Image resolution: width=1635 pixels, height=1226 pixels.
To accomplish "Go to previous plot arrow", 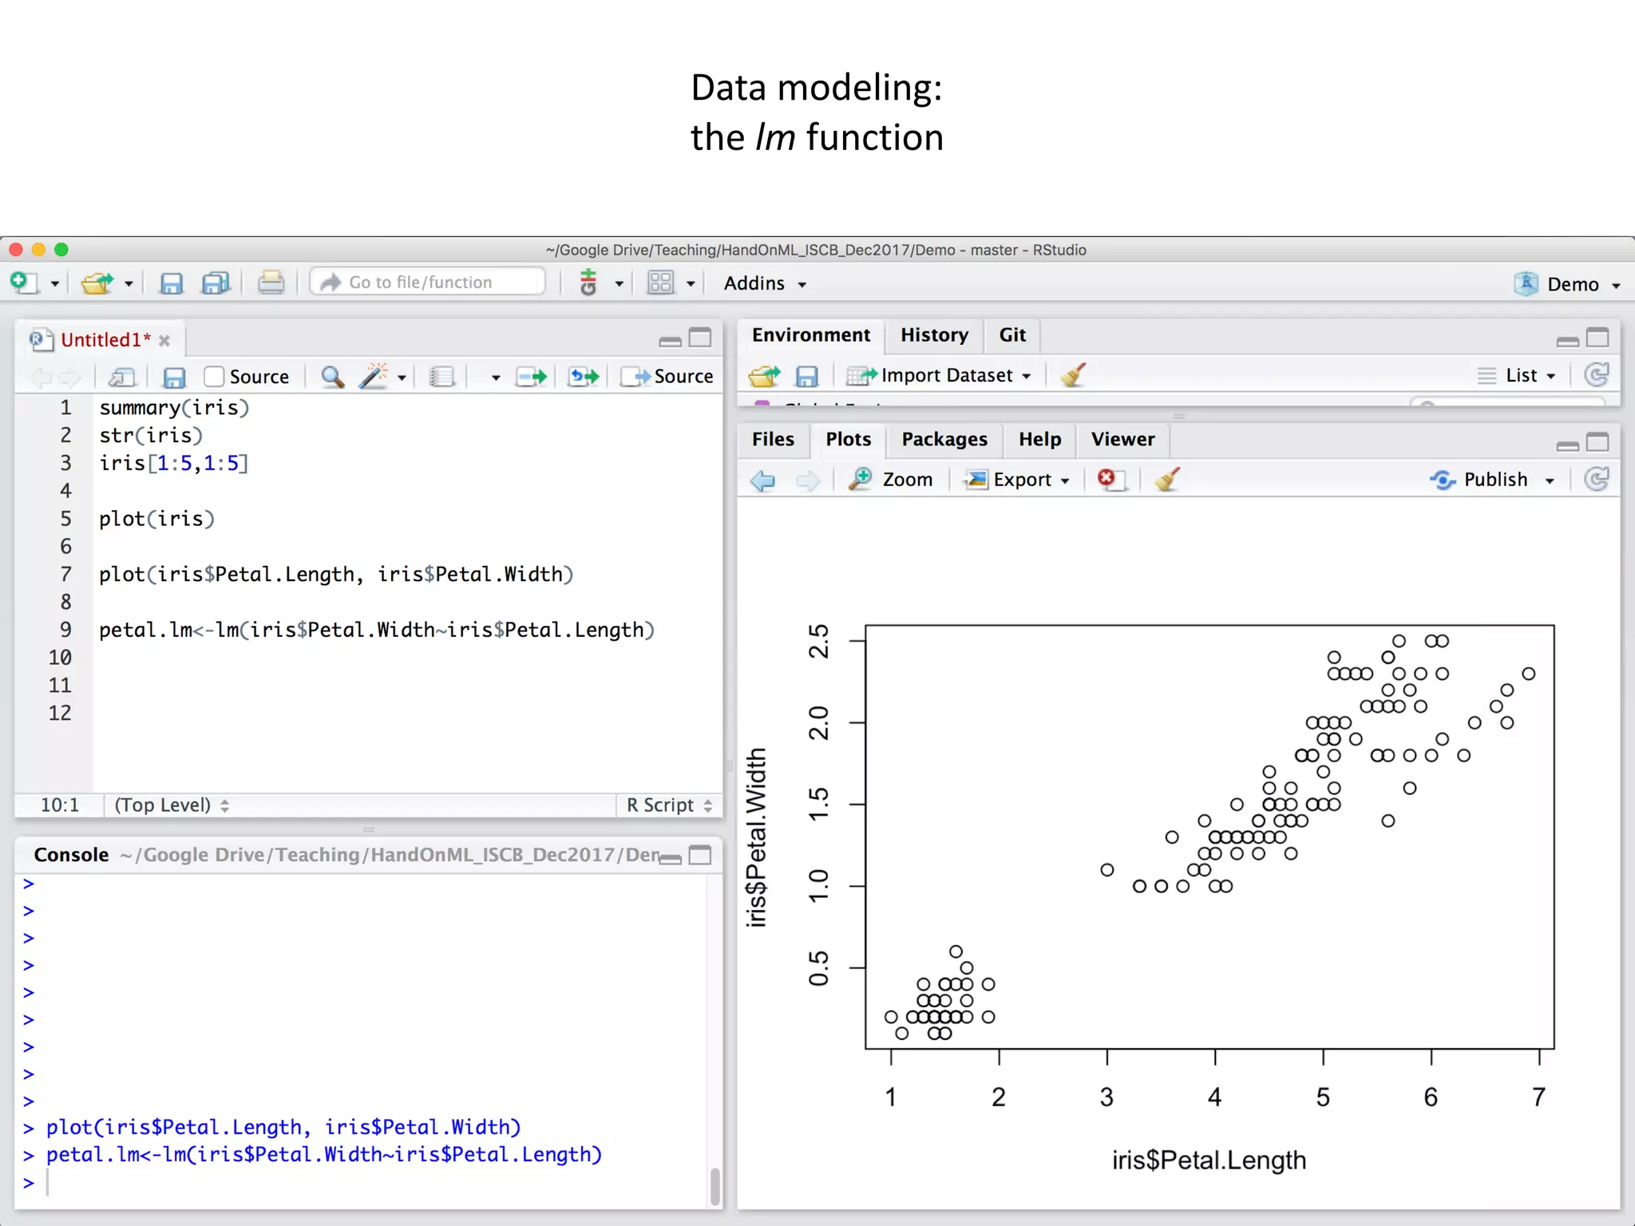I will click(763, 481).
